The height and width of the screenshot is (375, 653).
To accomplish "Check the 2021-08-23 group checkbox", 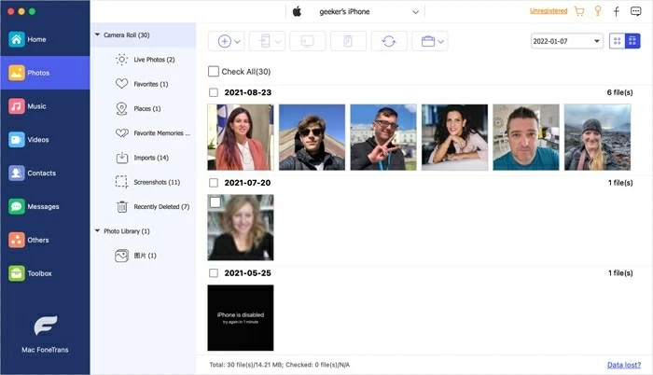I will point(214,92).
